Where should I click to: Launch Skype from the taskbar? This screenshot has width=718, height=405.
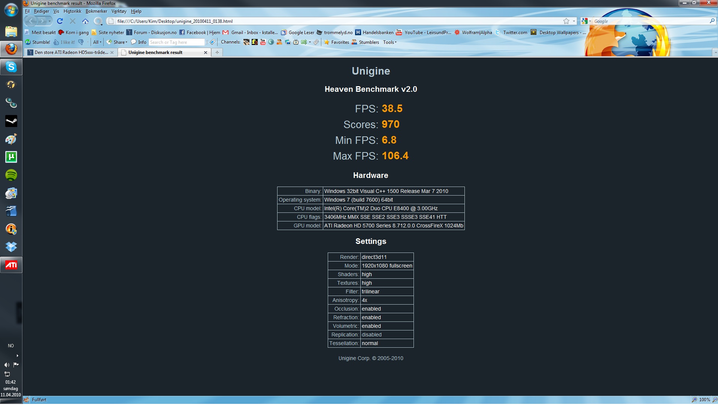click(x=11, y=67)
